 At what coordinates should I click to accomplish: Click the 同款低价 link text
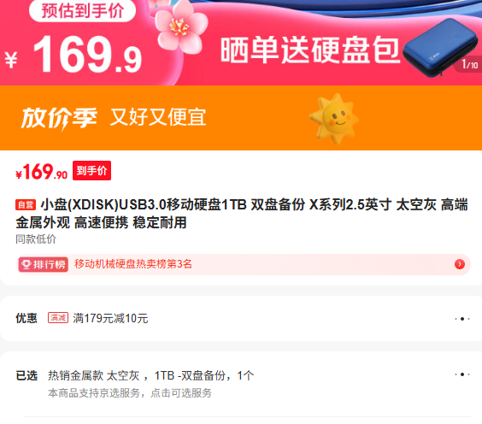(x=36, y=239)
